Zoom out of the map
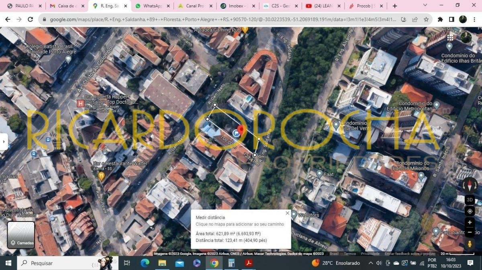This screenshot has width=482, height=270. point(470,232)
